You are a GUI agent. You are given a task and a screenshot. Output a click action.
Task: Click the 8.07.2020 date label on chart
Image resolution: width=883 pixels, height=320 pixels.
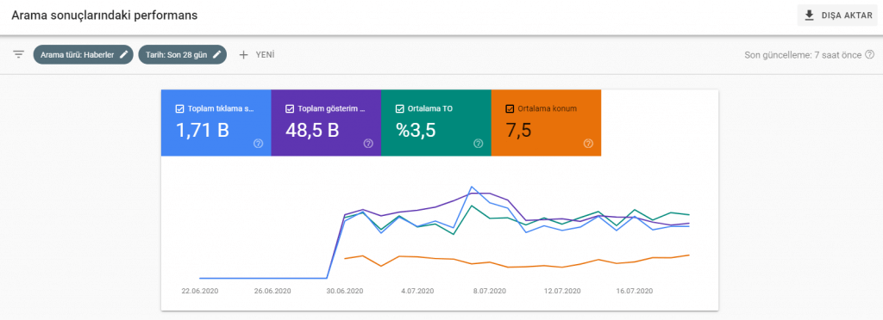490,291
